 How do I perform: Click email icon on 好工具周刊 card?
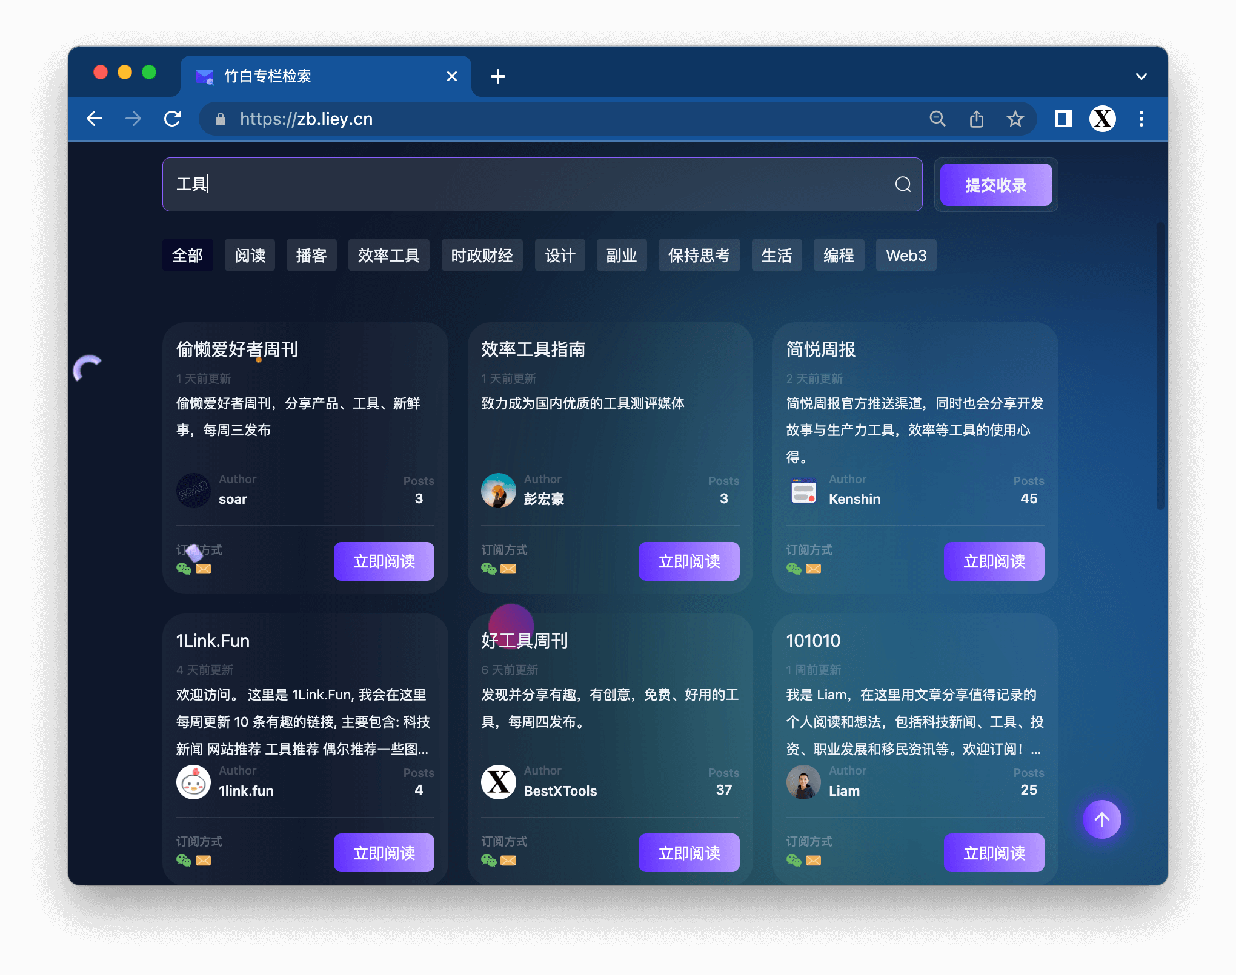508,861
